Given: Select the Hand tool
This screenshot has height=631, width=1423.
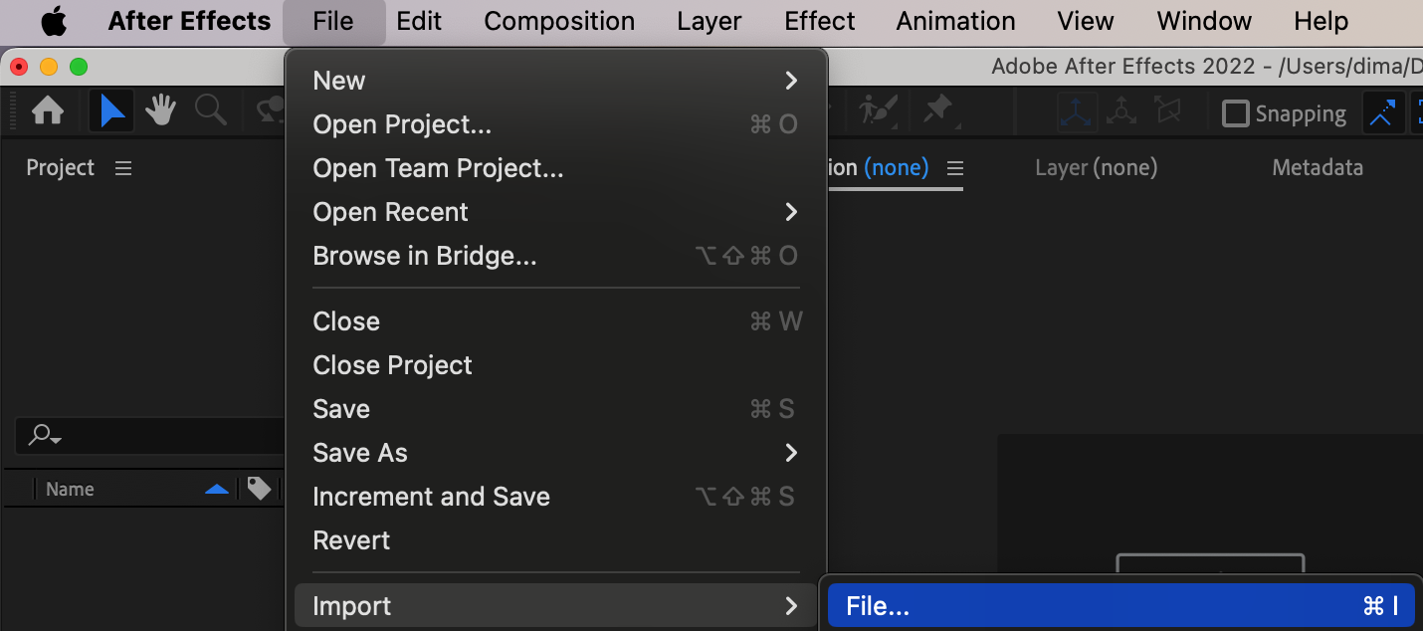Looking at the screenshot, I should pyautogui.click(x=161, y=111).
